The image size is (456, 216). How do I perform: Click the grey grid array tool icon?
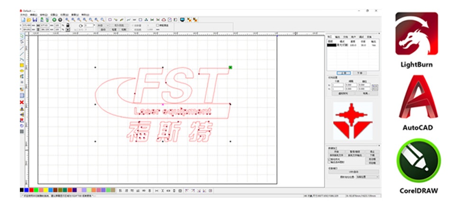pos(22,131)
